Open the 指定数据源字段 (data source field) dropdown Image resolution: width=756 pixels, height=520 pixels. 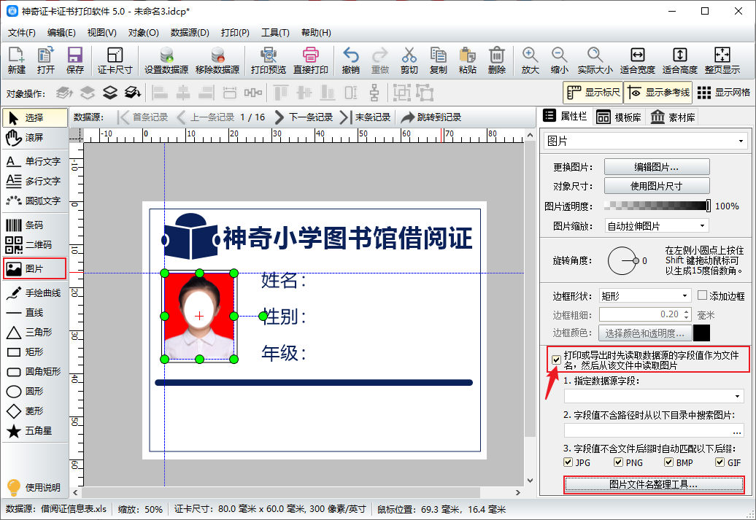[653, 396]
